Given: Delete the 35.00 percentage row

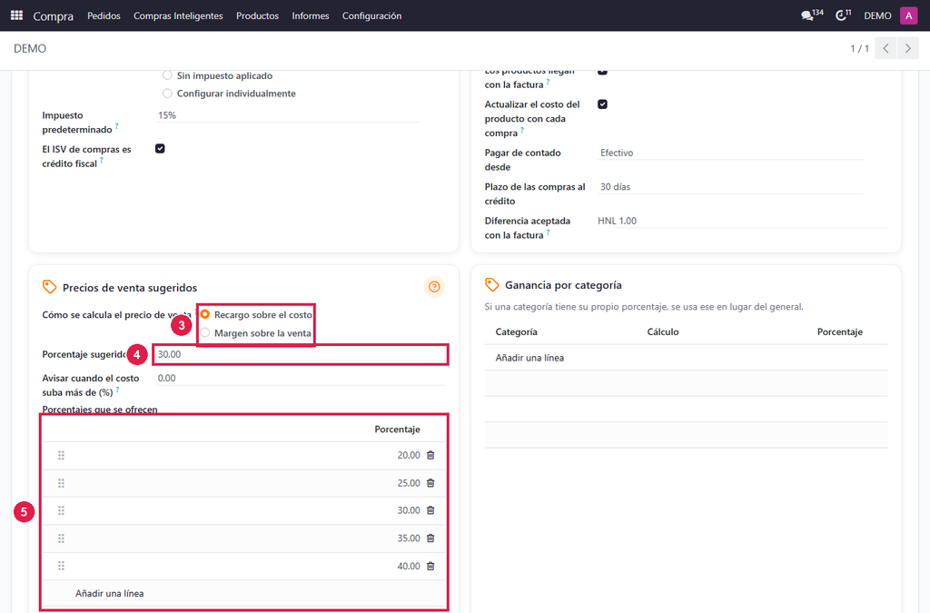Looking at the screenshot, I should point(430,539).
